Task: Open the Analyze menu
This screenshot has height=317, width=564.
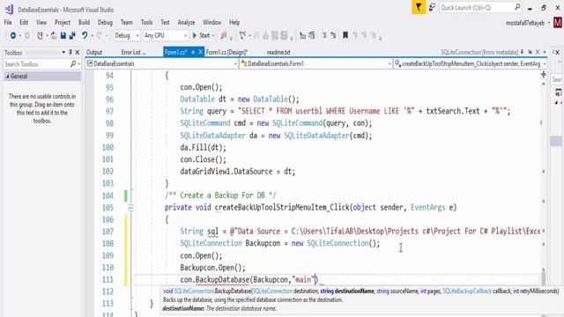Action: pyautogui.click(x=186, y=23)
